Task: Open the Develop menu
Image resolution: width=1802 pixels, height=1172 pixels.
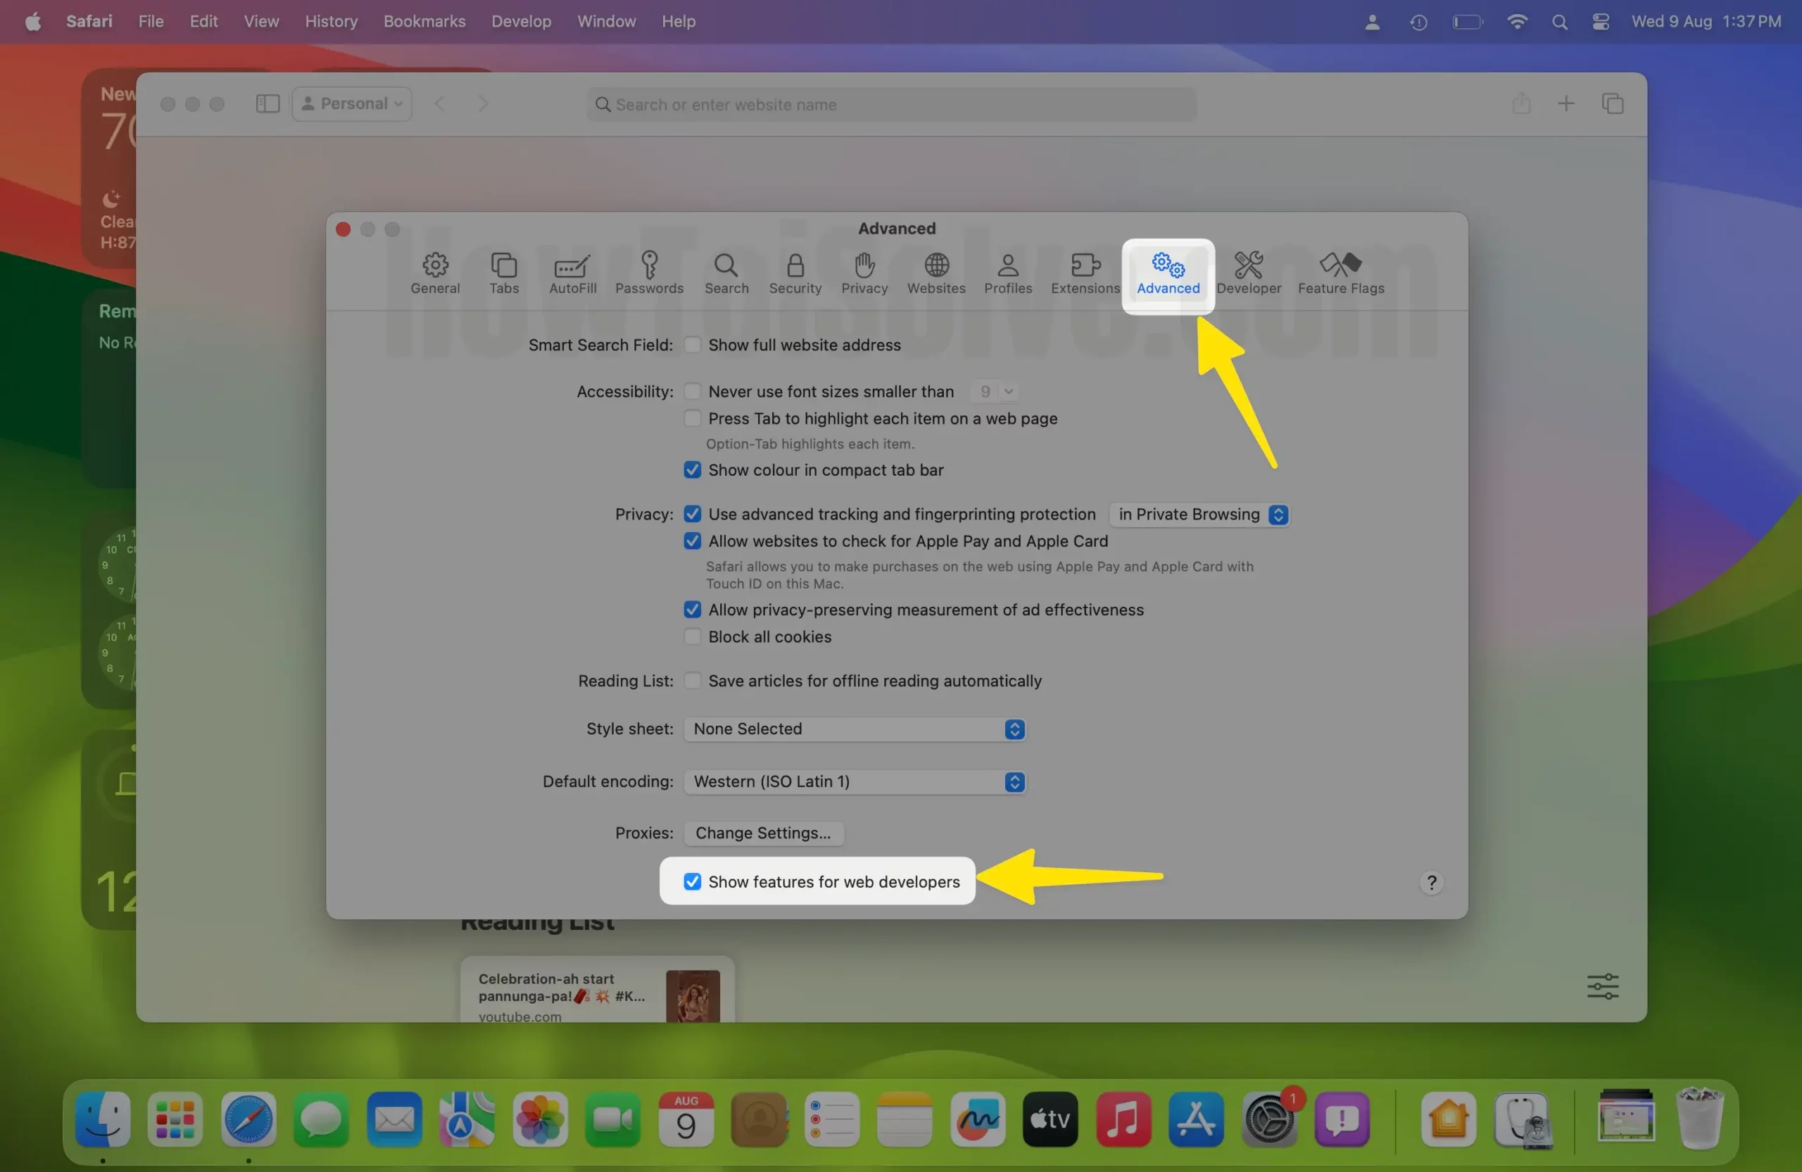Action: click(x=521, y=21)
